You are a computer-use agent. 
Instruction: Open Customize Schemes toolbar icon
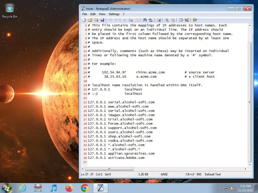tap(187, 20)
